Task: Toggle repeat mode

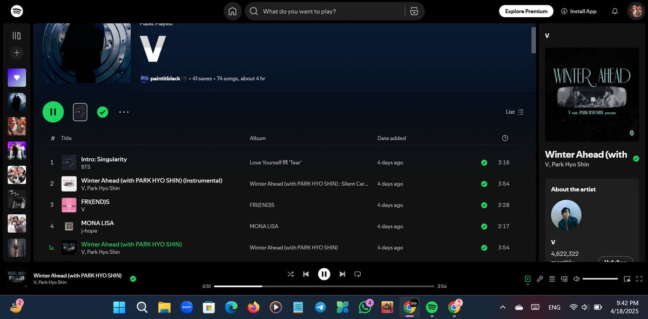Action: pyautogui.click(x=357, y=274)
